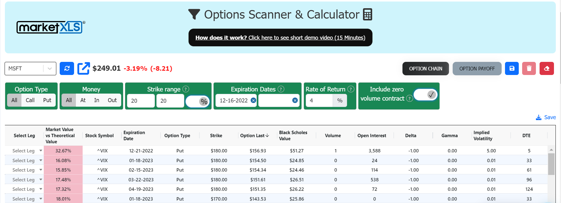
Task: Click the 3,588 open interest cell
Action: (374, 151)
